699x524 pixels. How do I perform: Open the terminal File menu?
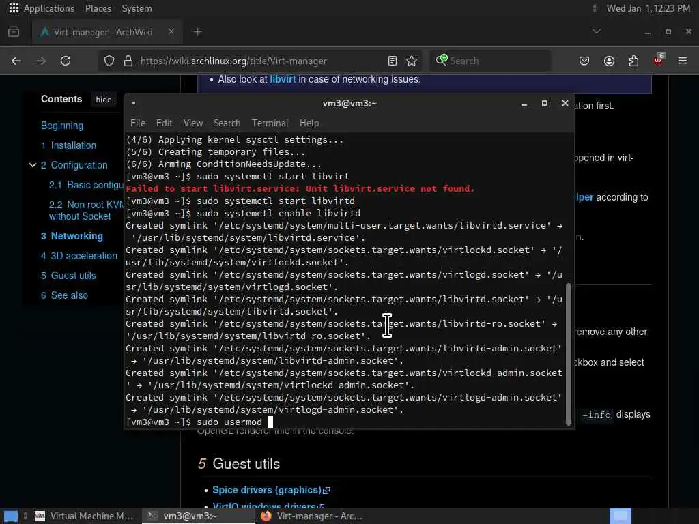click(138, 123)
